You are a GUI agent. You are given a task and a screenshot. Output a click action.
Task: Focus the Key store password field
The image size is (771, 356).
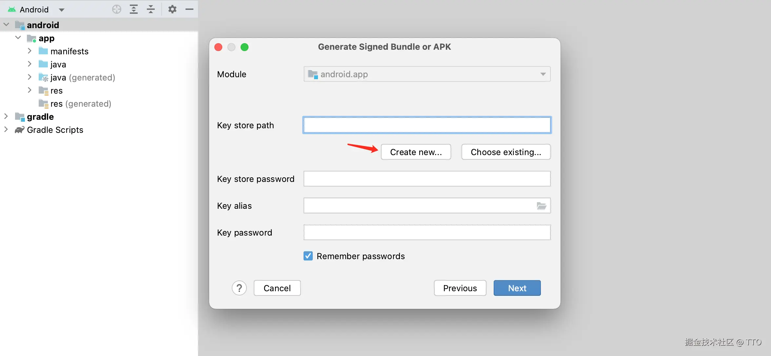tap(427, 179)
